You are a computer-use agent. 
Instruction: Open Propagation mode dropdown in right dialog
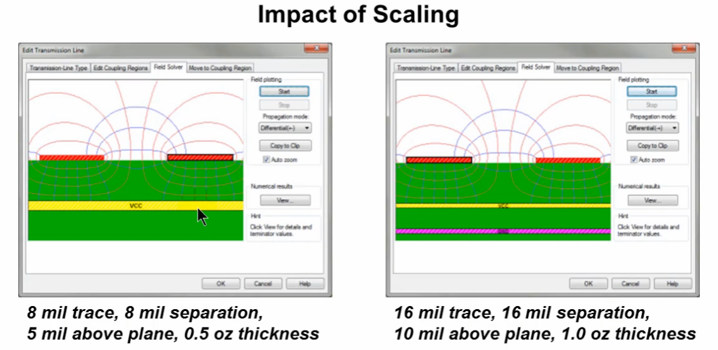tap(652, 128)
